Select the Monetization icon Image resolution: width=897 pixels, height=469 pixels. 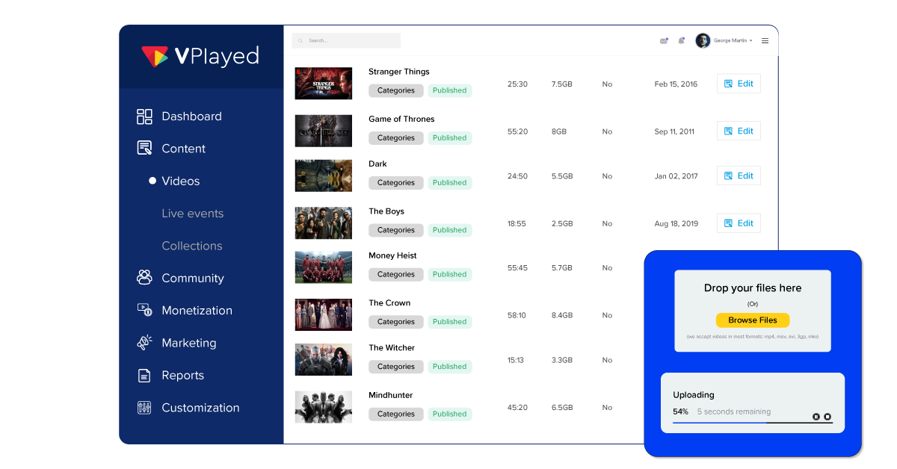[x=144, y=310]
